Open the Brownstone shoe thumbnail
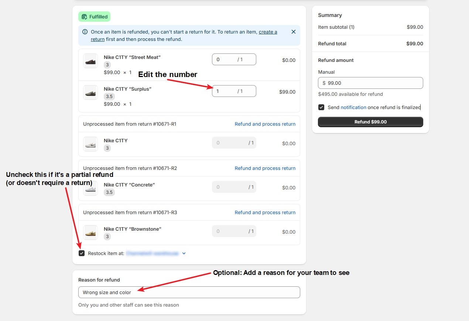Viewport: 469px width, 321px height. tap(90, 233)
